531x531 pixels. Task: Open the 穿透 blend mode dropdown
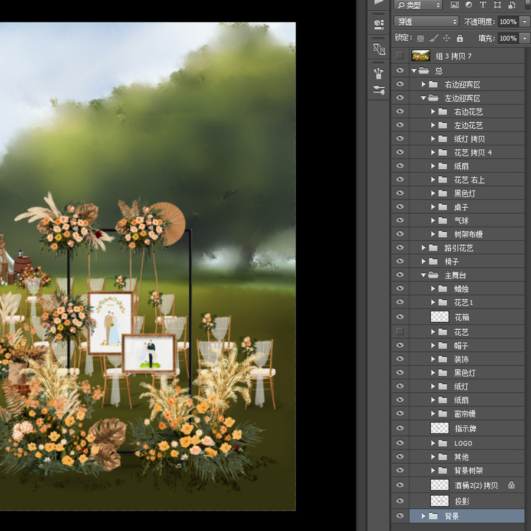(426, 22)
